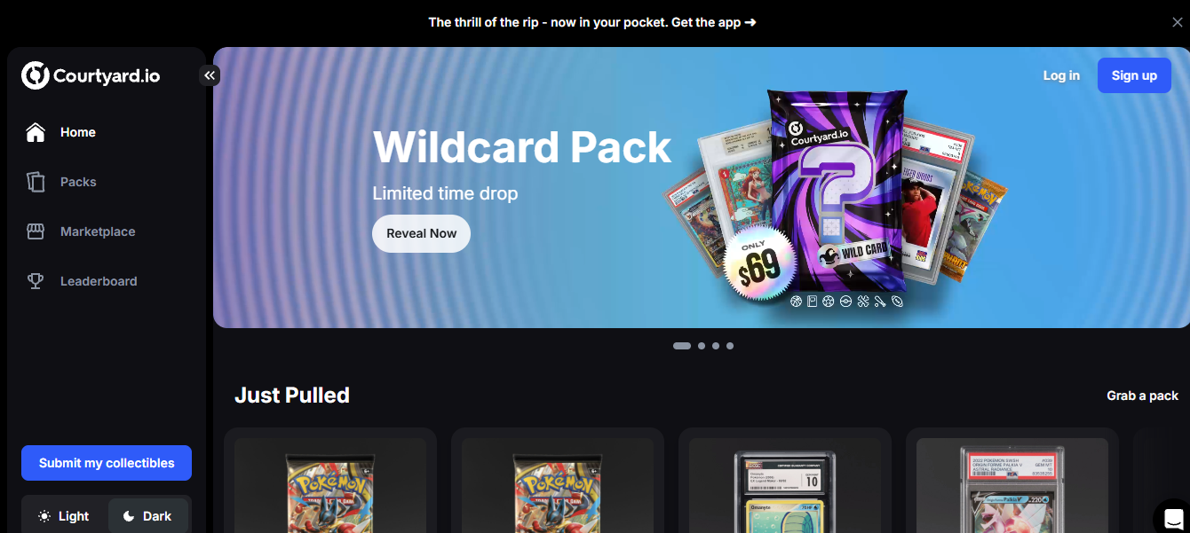This screenshot has width=1190, height=533.
Task: Switch to Light theme
Action: [64, 516]
